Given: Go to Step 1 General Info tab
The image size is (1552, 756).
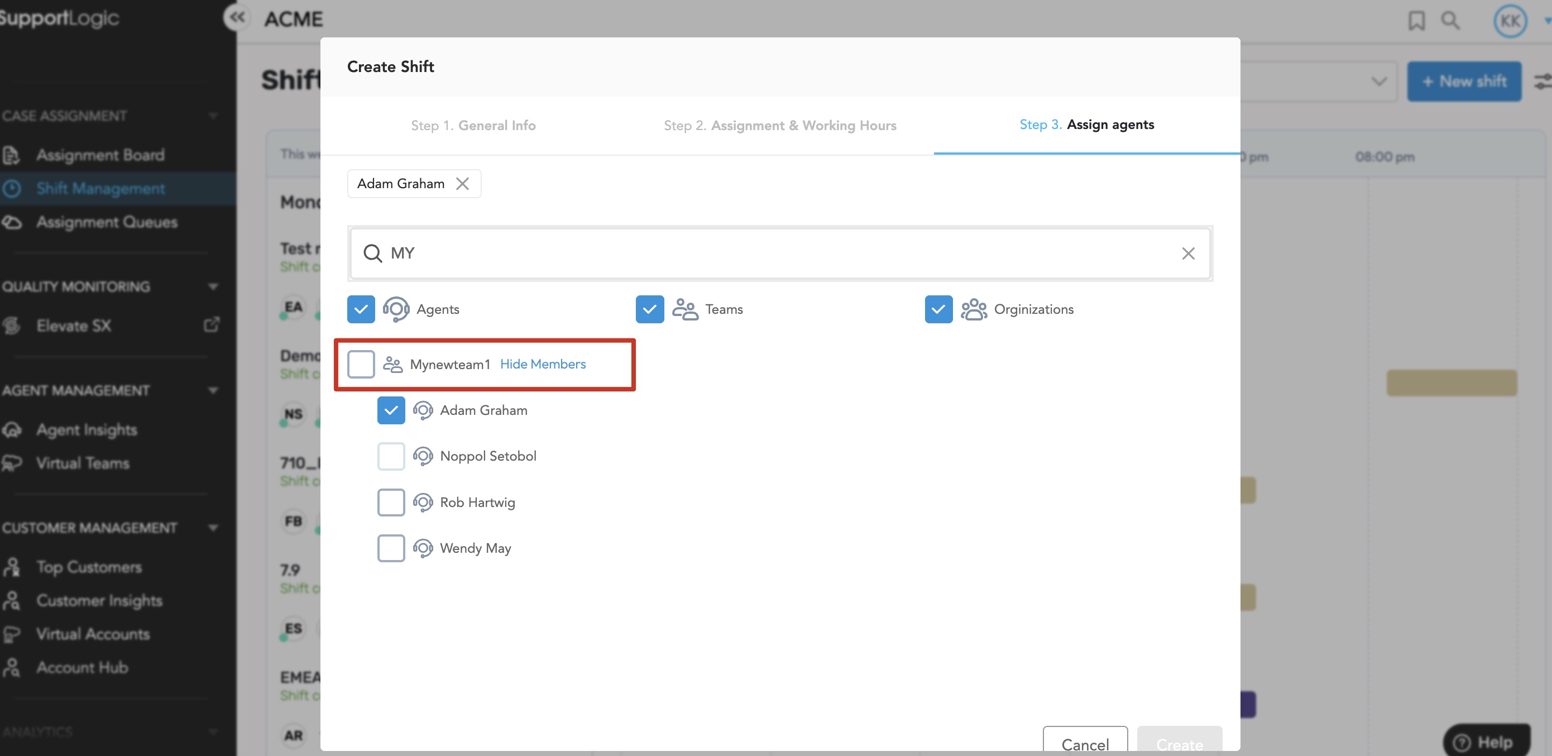Looking at the screenshot, I should point(473,125).
